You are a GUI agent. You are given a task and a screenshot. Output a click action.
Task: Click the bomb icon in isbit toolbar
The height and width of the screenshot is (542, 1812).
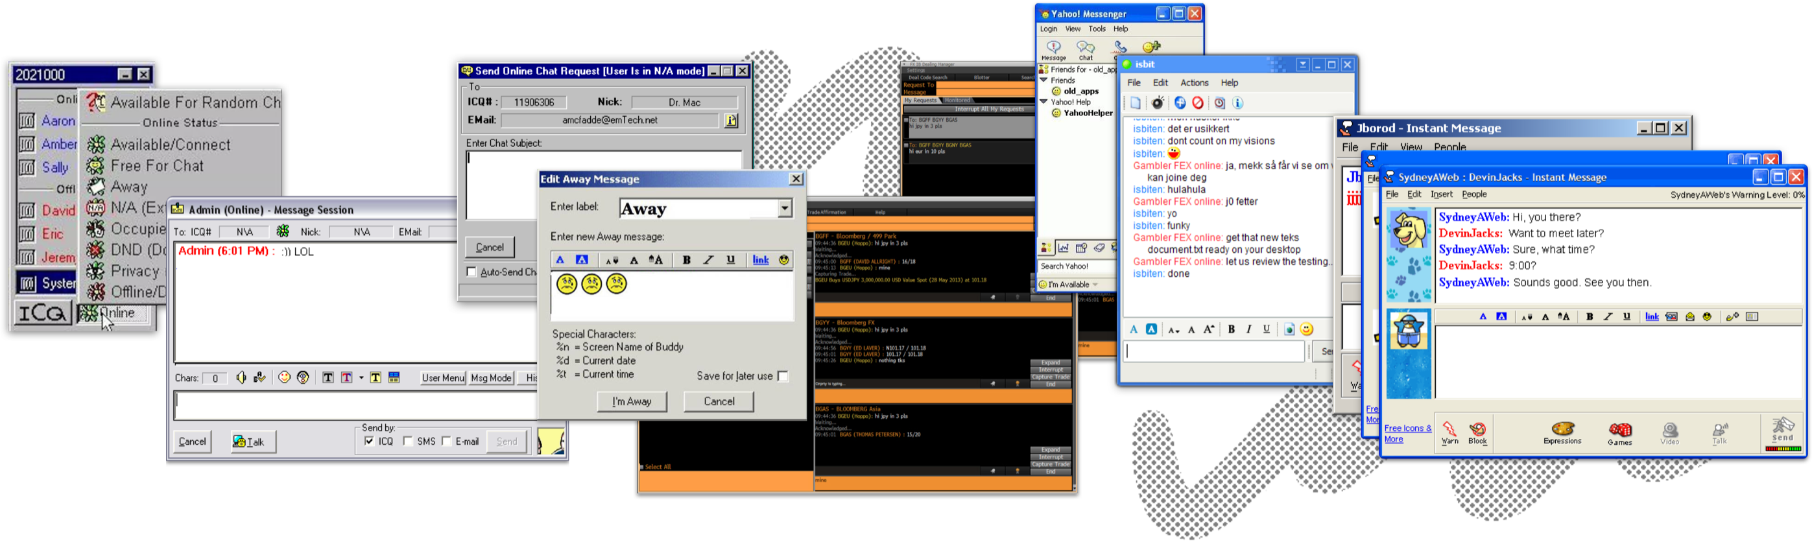(x=1158, y=103)
